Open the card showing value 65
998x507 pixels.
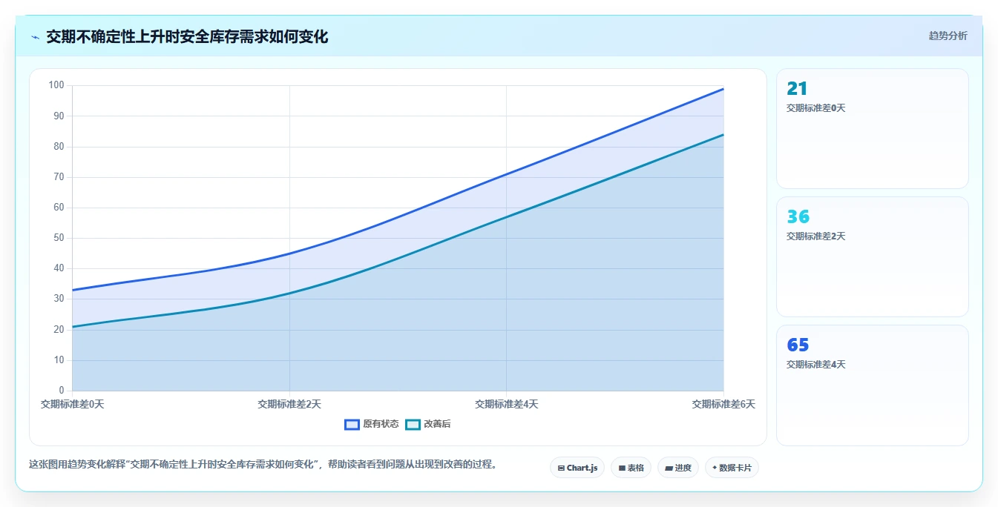click(873, 385)
